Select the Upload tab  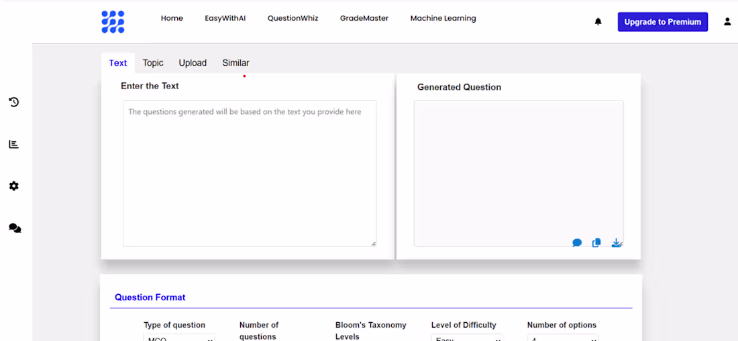coord(193,63)
